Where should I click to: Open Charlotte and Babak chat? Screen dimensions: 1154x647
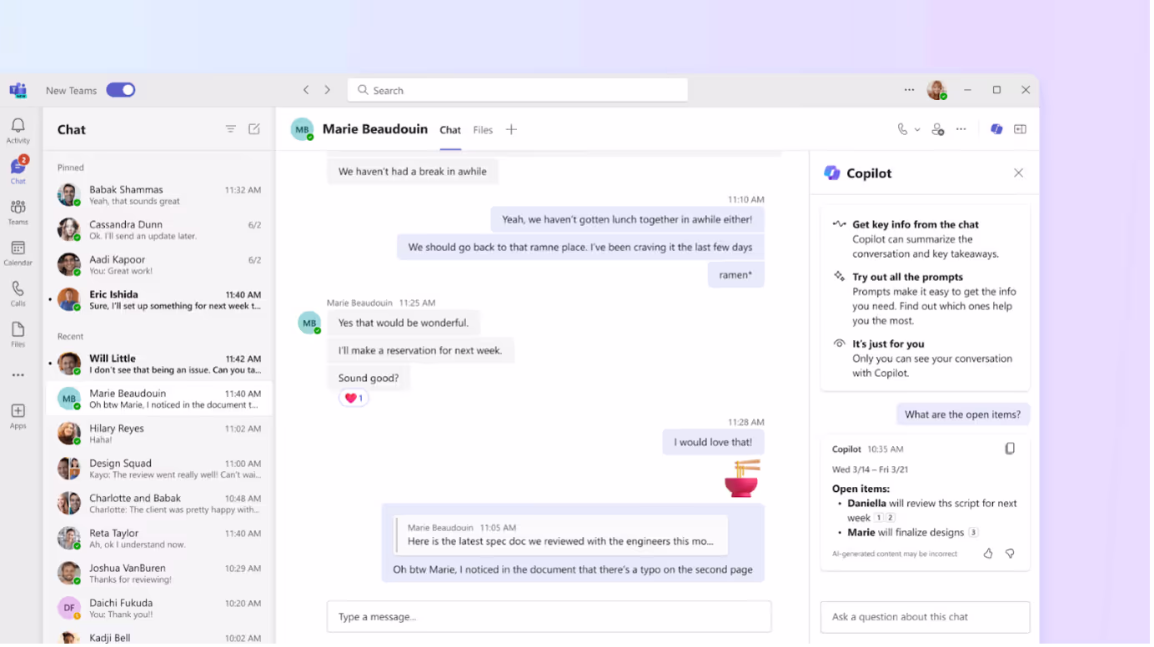(158, 504)
